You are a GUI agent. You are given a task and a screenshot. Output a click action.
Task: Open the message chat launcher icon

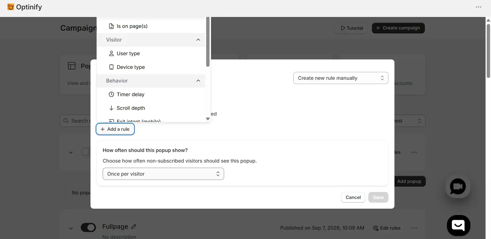pyautogui.click(x=459, y=225)
